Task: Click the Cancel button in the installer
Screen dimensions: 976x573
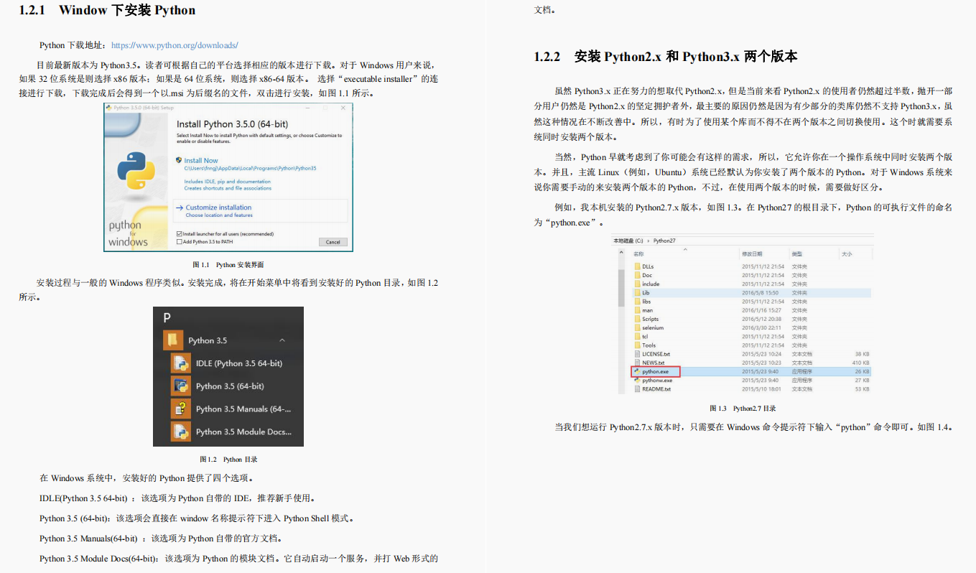Action: 333,242
